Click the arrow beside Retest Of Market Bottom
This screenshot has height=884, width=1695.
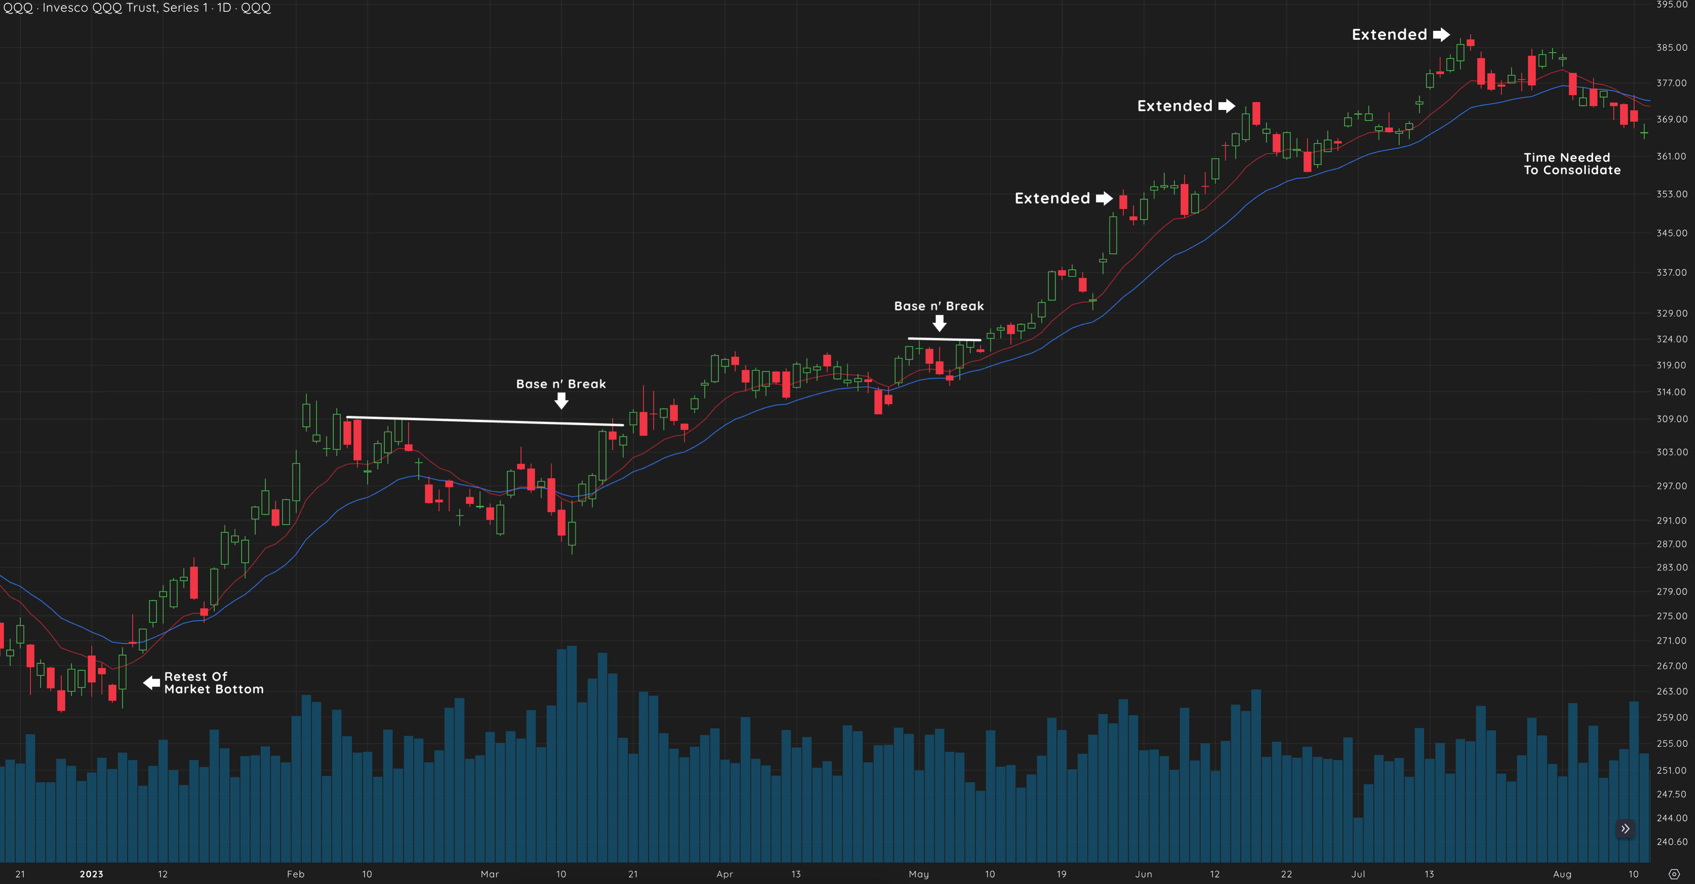click(152, 683)
